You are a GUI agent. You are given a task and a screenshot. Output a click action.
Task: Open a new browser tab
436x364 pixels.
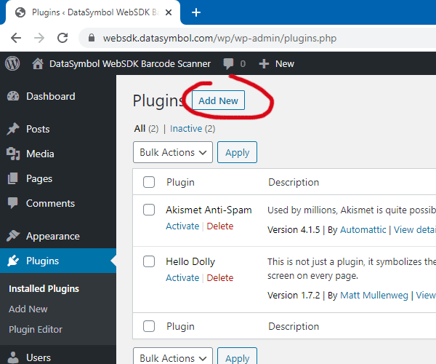[196, 12]
